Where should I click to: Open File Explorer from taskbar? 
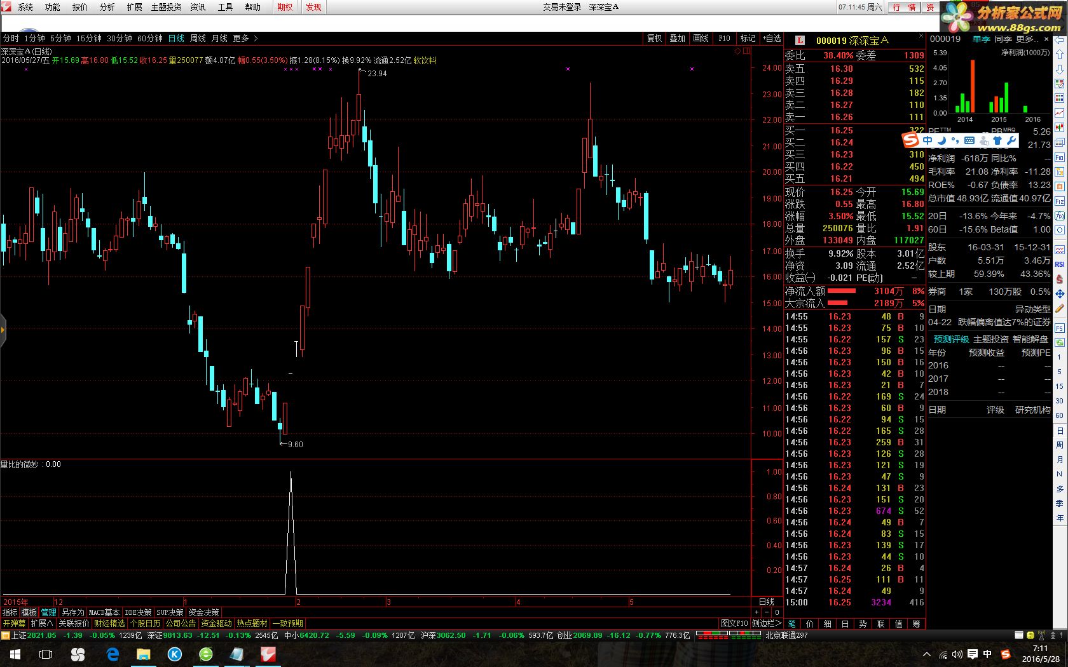tap(144, 654)
